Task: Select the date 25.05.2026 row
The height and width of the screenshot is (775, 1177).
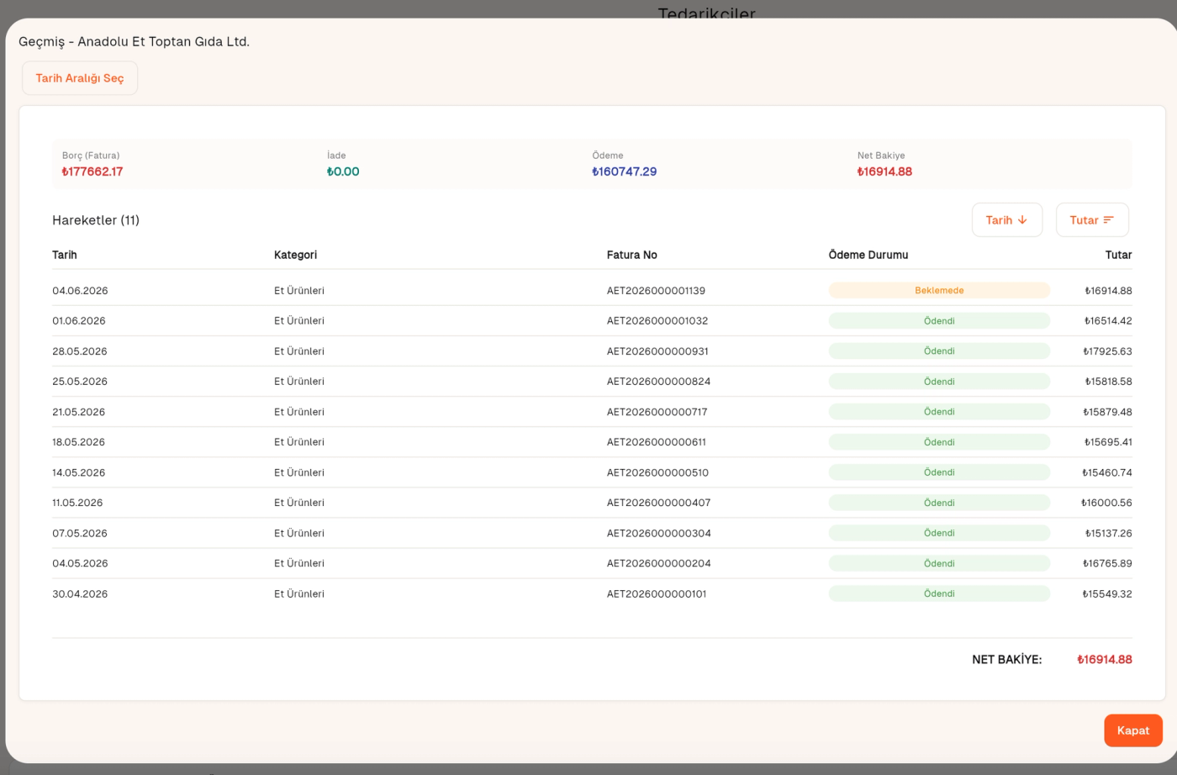Action: [592, 382]
